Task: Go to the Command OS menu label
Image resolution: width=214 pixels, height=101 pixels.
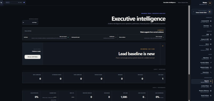Action: pyautogui.click(x=205, y=21)
